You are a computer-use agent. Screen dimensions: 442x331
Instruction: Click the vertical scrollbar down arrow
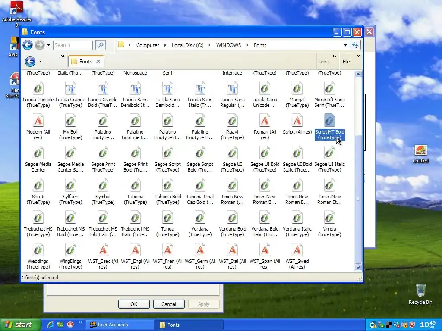point(358,267)
